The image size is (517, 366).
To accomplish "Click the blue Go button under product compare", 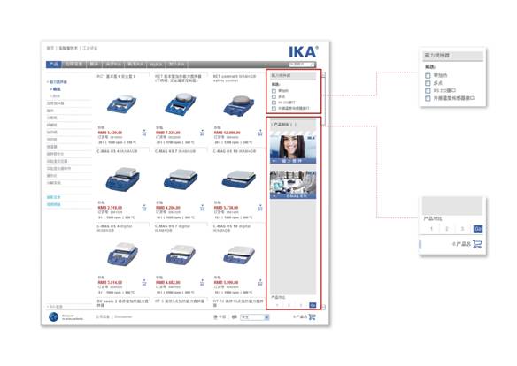I will tap(313, 305).
